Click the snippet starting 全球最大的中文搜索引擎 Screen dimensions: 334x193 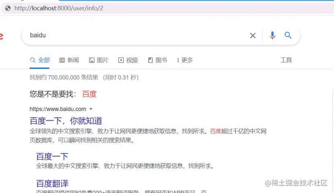(x=125, y=166)
